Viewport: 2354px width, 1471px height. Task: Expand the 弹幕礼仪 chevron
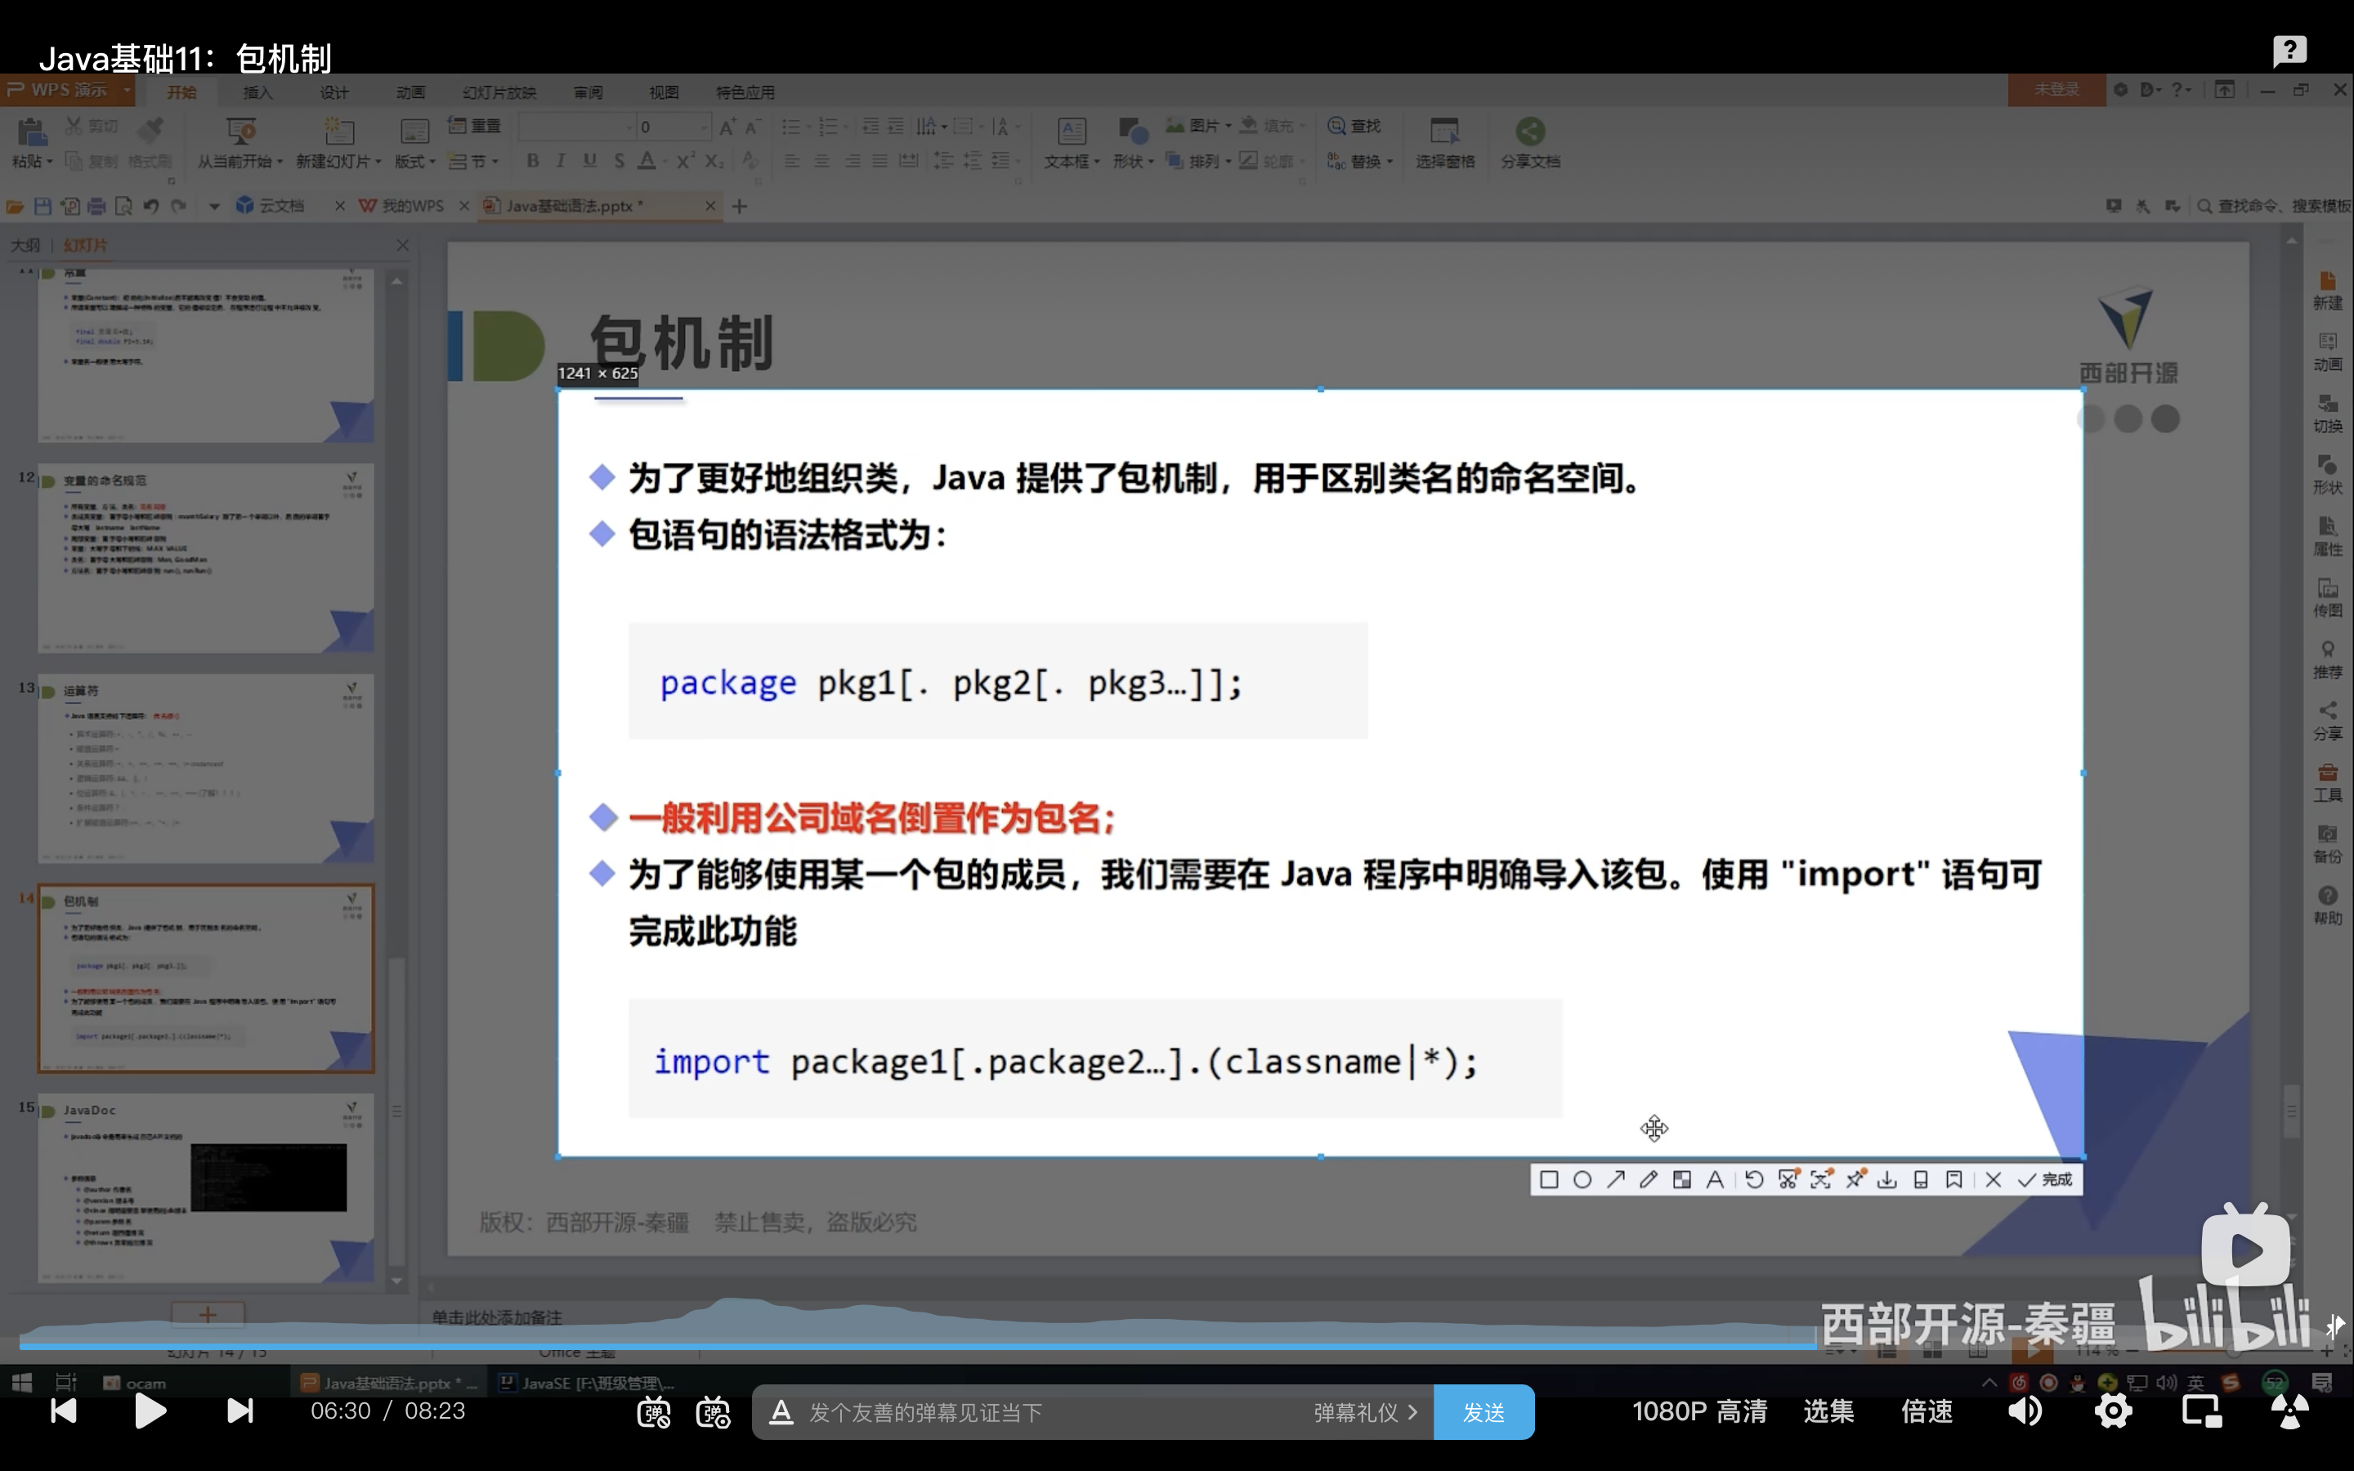pos(1413,1411)
